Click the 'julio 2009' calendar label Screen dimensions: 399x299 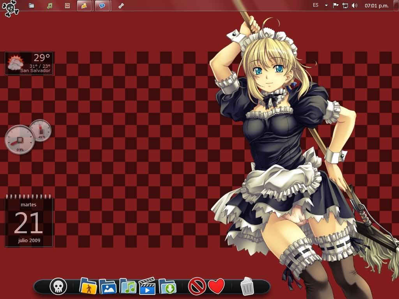29,240
